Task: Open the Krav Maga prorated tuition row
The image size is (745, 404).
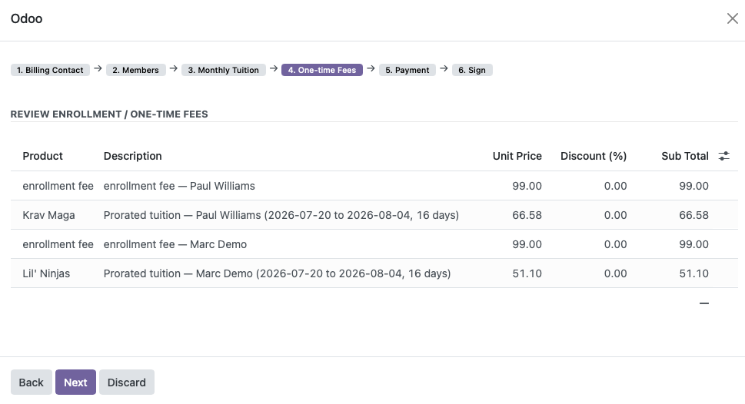Action: point(374,215)
